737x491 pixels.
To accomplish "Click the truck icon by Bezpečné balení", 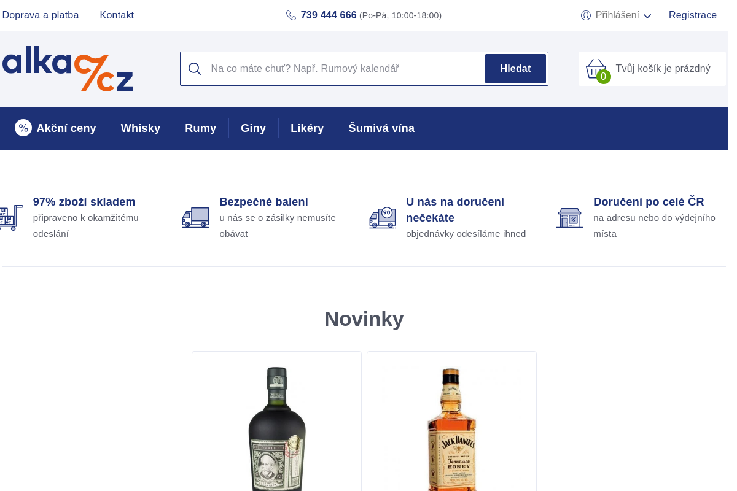I will pyautogui.click(x=195, y=218).
